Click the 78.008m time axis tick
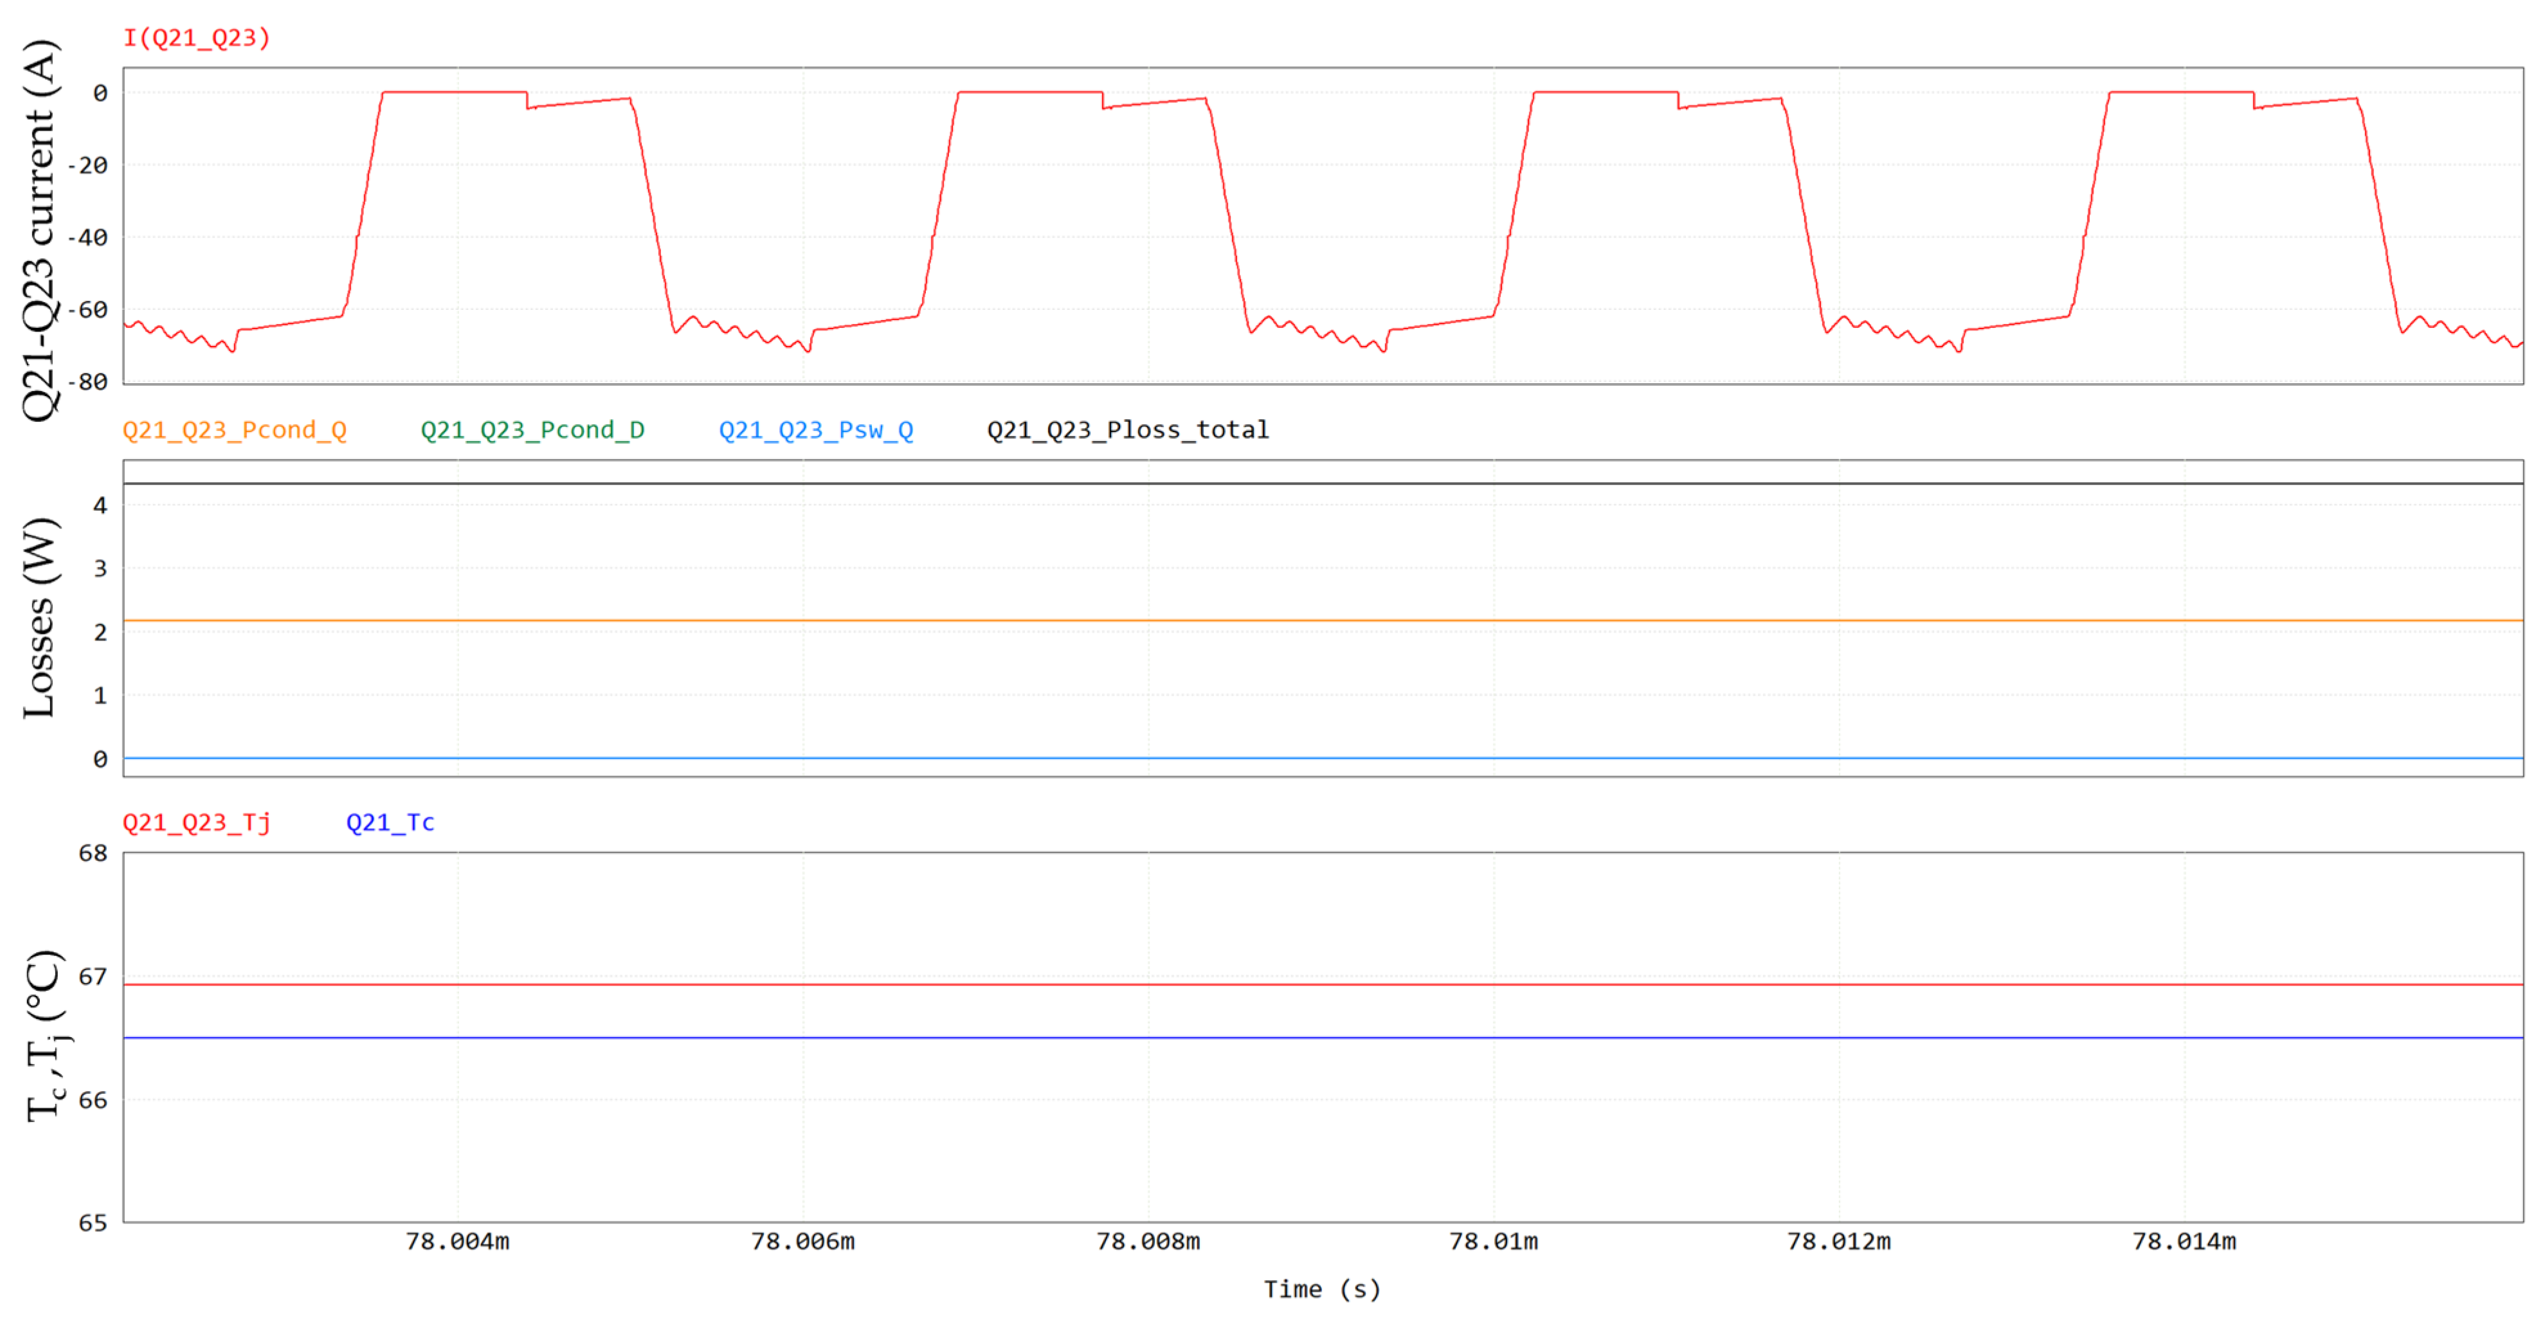This screenshot has width=2545, height=1327. (1148, 1241)
